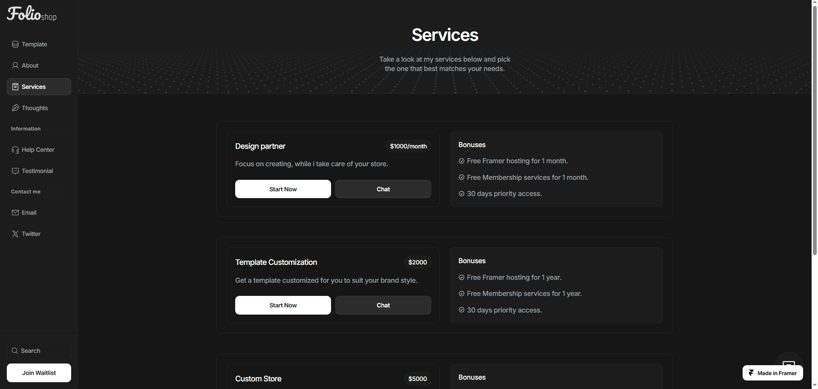Click the Template stack icon in sidebar
The image size is (818, 389).
pos(15,44)
